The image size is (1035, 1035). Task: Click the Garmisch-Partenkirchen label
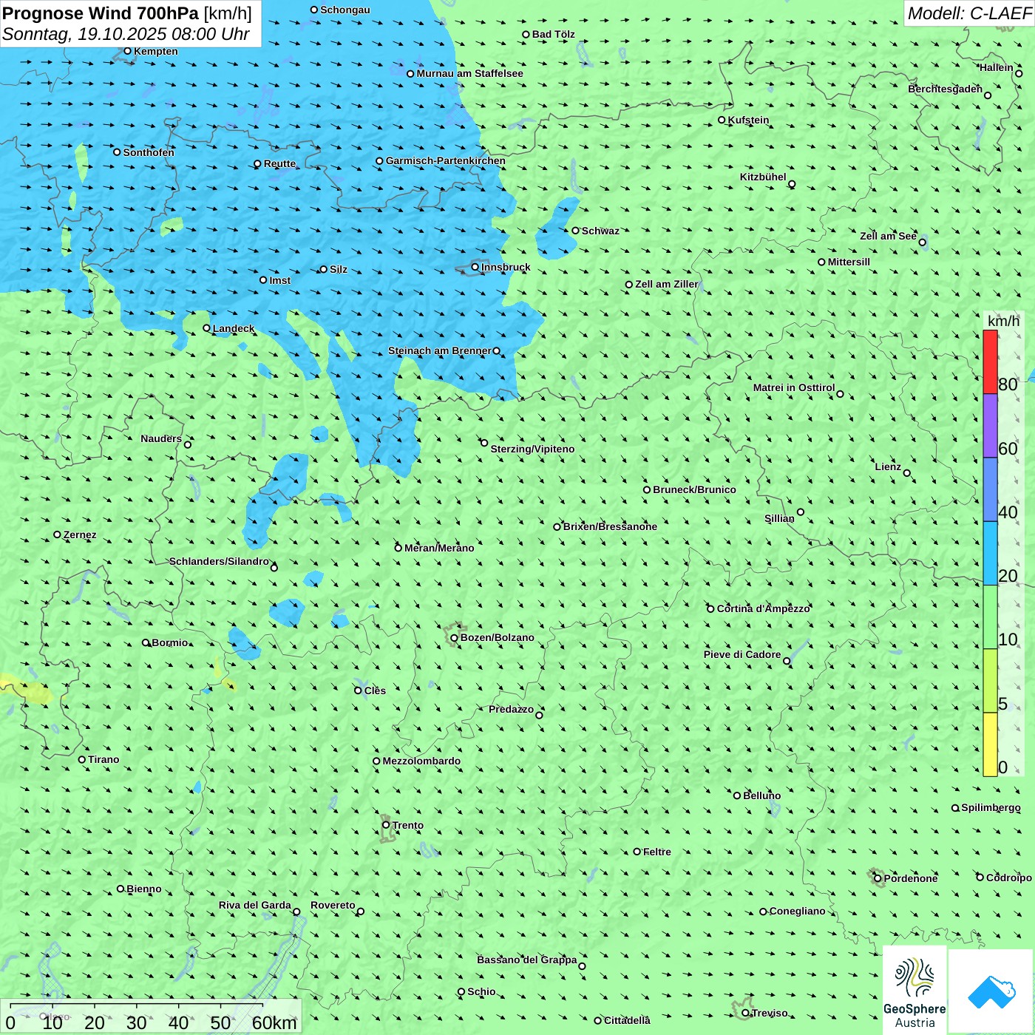[x=446, y=160]
